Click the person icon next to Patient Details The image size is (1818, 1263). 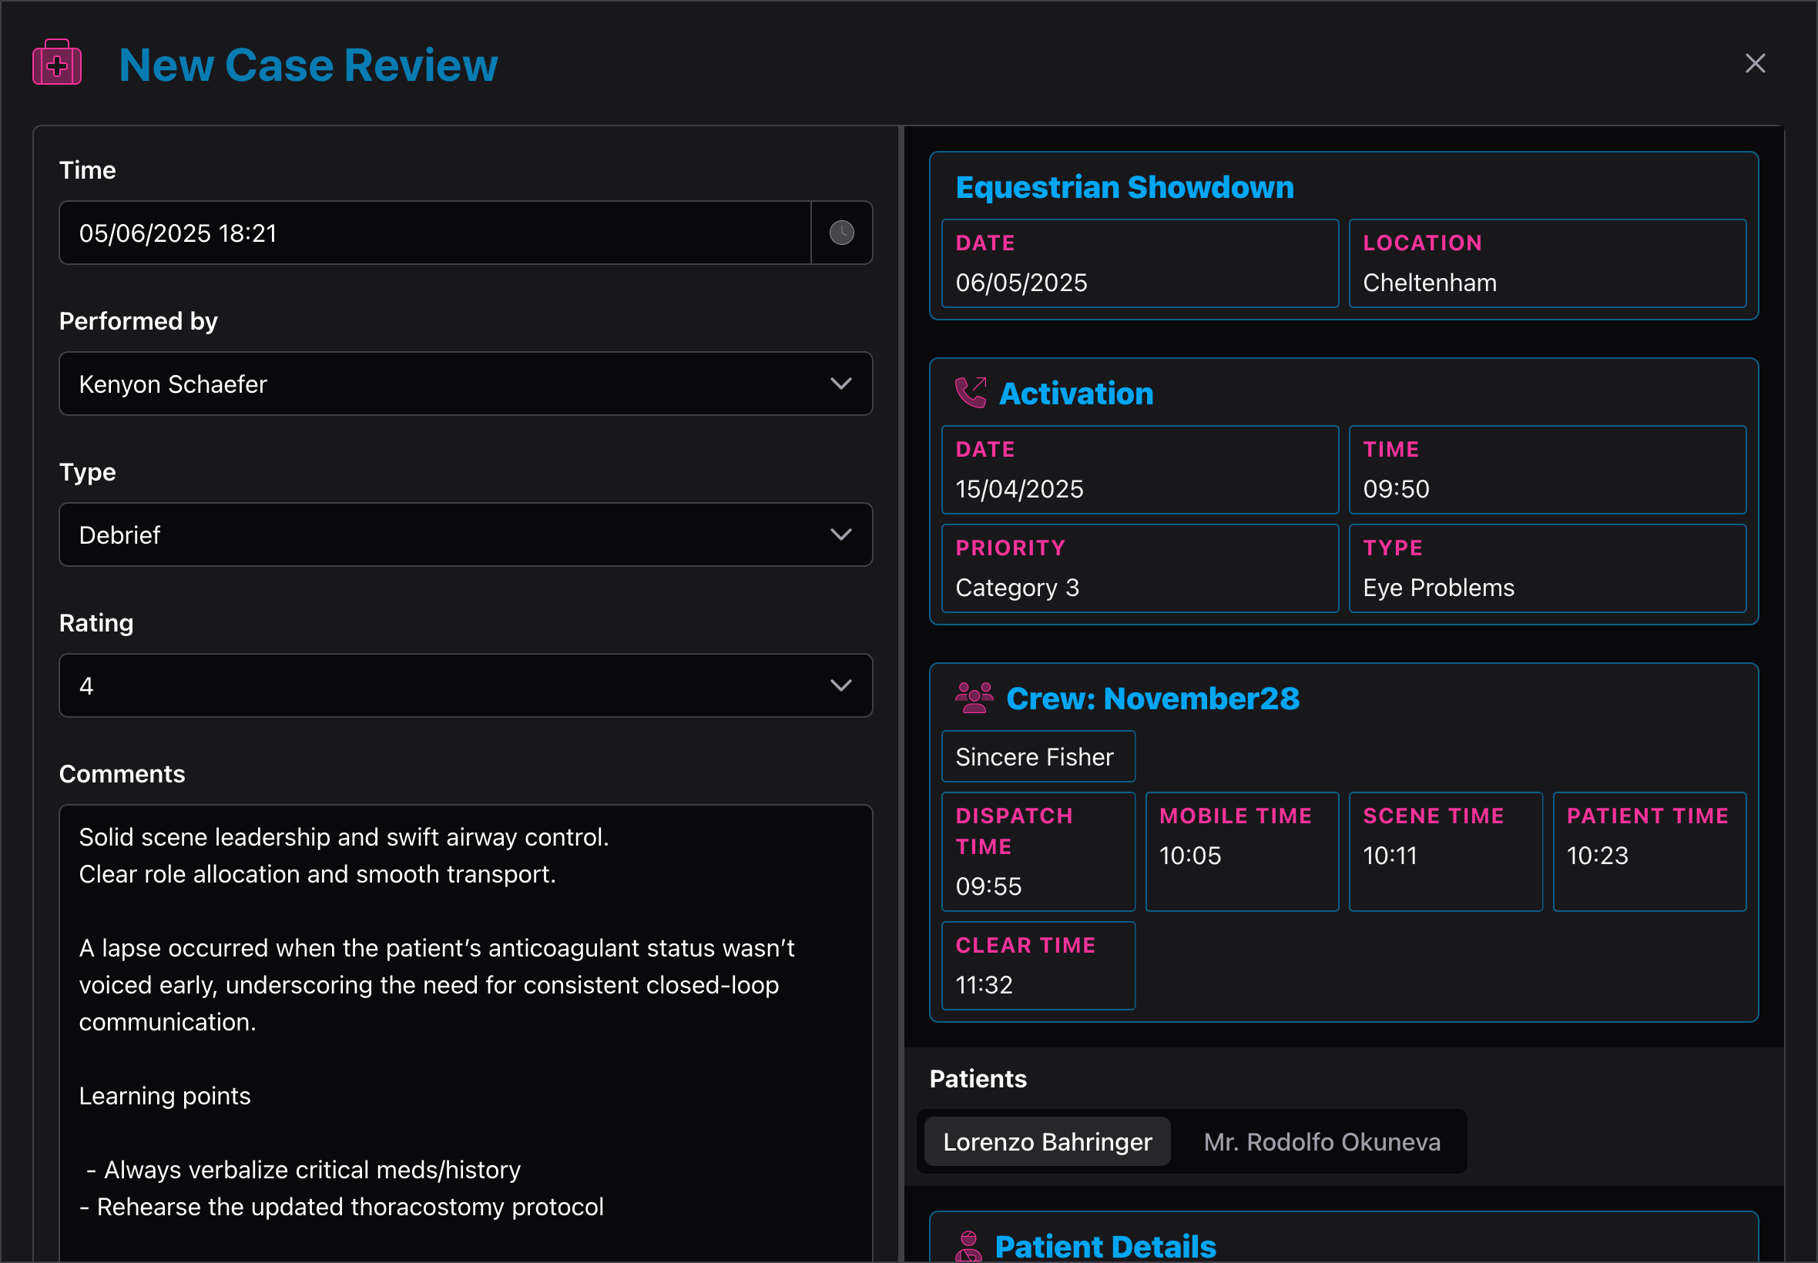click(x=971, y=1246)
